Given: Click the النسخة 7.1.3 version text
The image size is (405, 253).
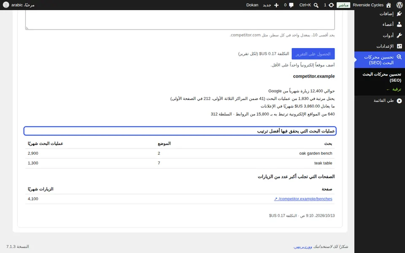Looking at the screenshot, I should [x=18, y=247].
